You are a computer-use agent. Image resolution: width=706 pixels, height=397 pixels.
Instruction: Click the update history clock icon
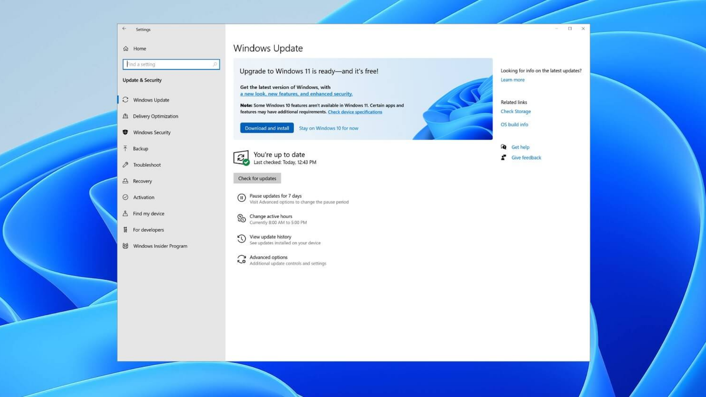click(x=242, y=239)
